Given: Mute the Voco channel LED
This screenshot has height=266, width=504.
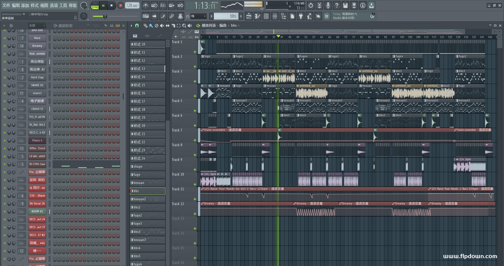Looking at the screenshot, I should (x=4, y=38).
